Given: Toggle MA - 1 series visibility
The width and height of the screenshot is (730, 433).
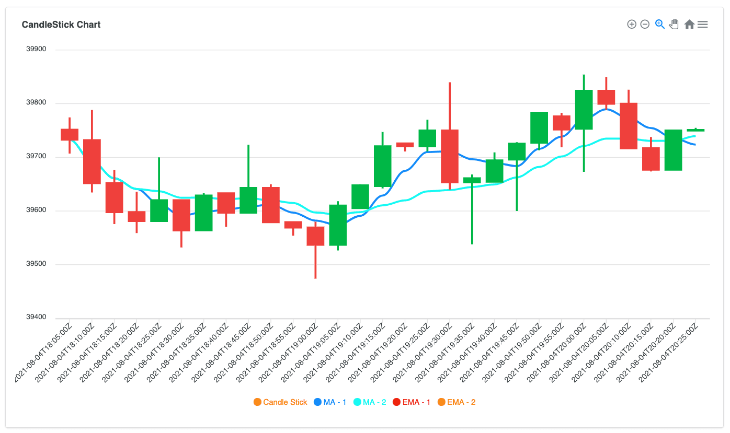Looking at the screenshot, I should click(330, 402).
